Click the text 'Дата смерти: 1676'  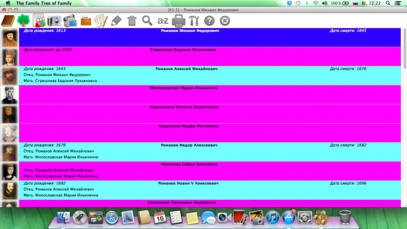(x=348, y=69)
